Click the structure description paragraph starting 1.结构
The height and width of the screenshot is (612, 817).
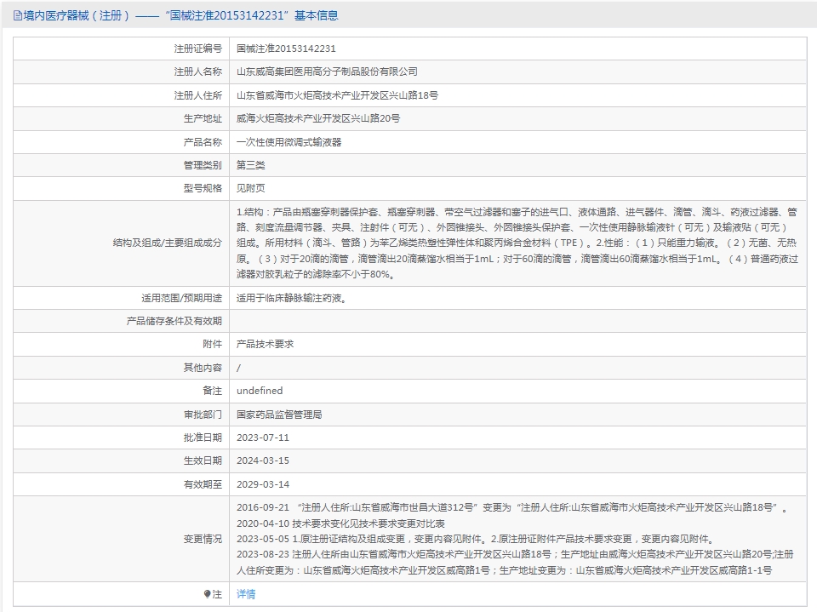517,243
